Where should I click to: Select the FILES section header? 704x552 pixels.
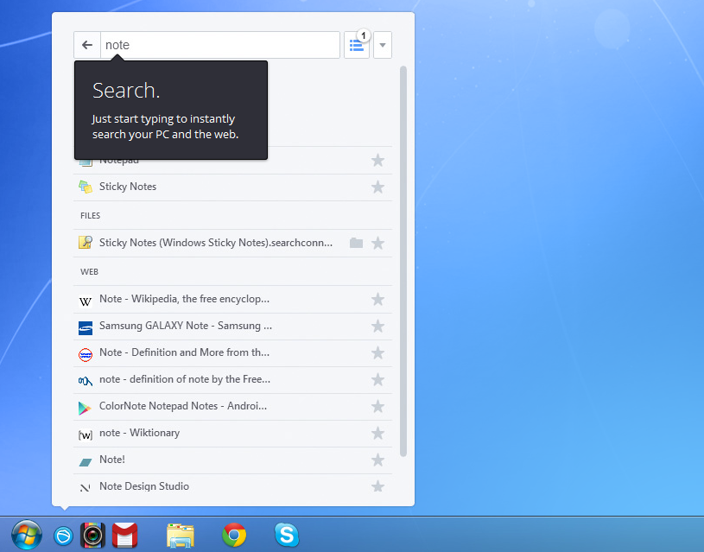(90, 215)
